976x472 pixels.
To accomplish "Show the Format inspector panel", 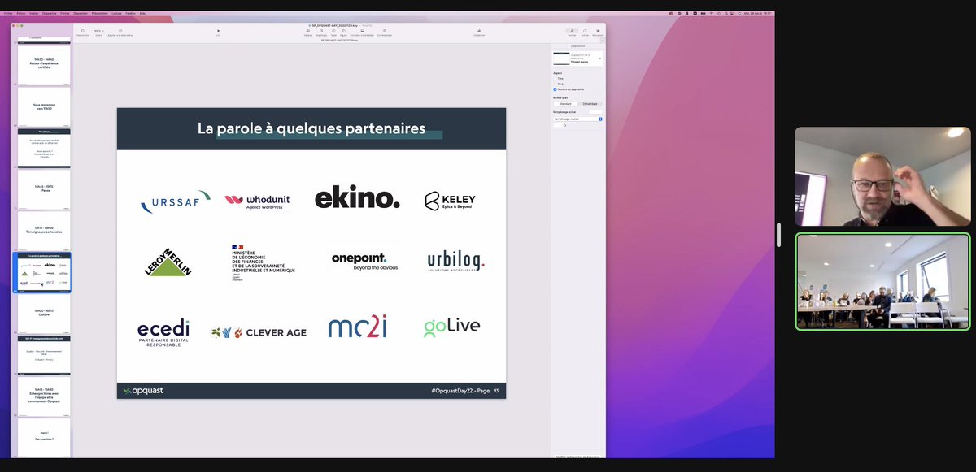I will [x=572, y=32].
